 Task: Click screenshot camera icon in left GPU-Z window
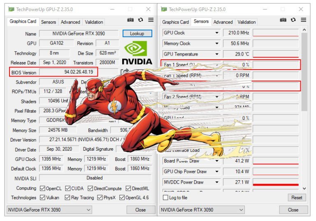(x=130, y=20)
